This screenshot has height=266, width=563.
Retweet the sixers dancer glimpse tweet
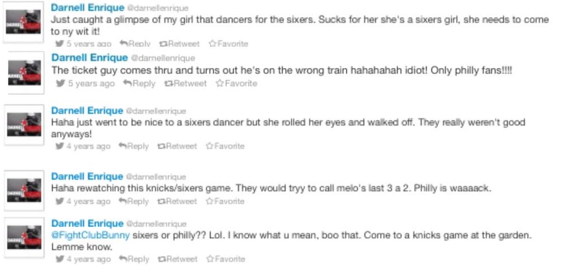pyautogui.click(x=180, y=44)
